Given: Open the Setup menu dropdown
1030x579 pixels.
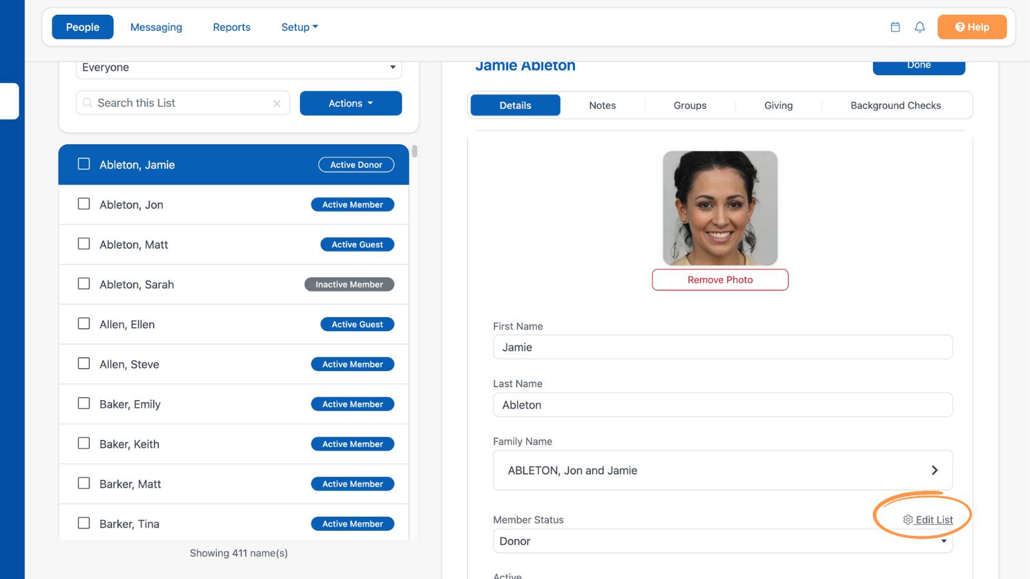Looking at the screenshot, I should 299,27.
